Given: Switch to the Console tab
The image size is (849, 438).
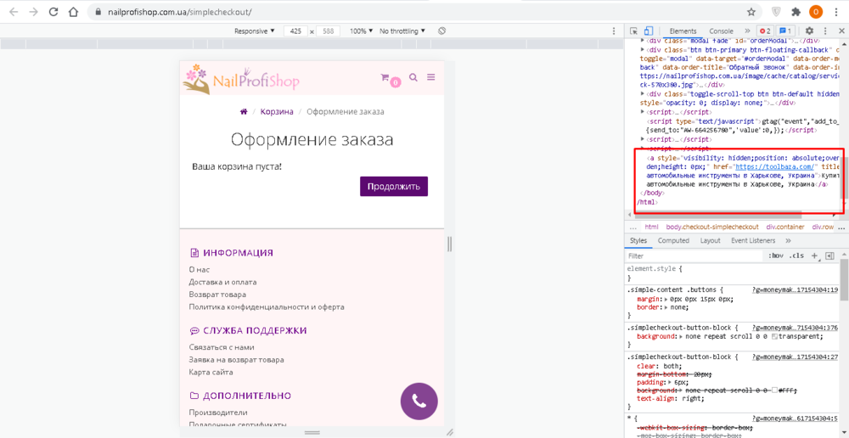Looking at the screenshot, I should [x=721, y=31].
